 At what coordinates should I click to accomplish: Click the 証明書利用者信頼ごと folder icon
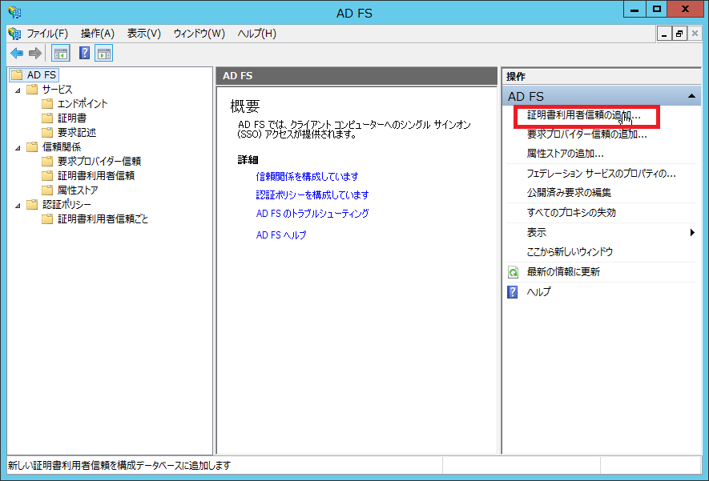pyautogui.click(x=47, y=219)
